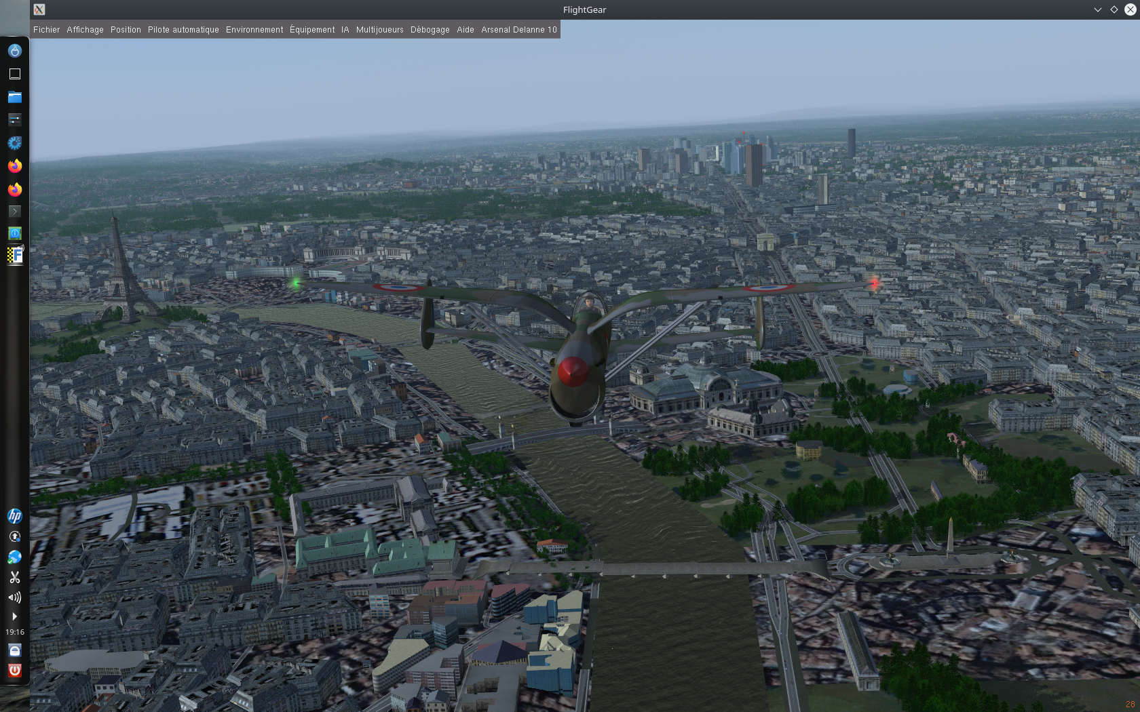Open the Position menu
The width and height of the screenshot is (1140, 712).
click(x=126, y=30)
